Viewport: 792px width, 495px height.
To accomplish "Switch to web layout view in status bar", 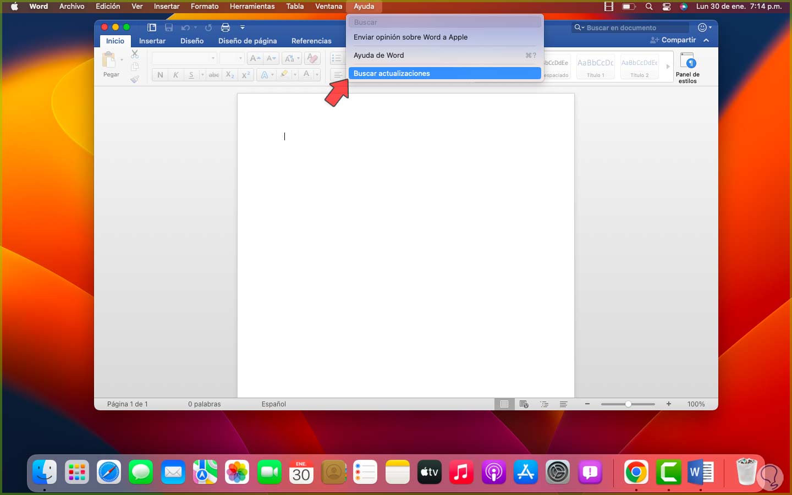I will pos(524,404).
